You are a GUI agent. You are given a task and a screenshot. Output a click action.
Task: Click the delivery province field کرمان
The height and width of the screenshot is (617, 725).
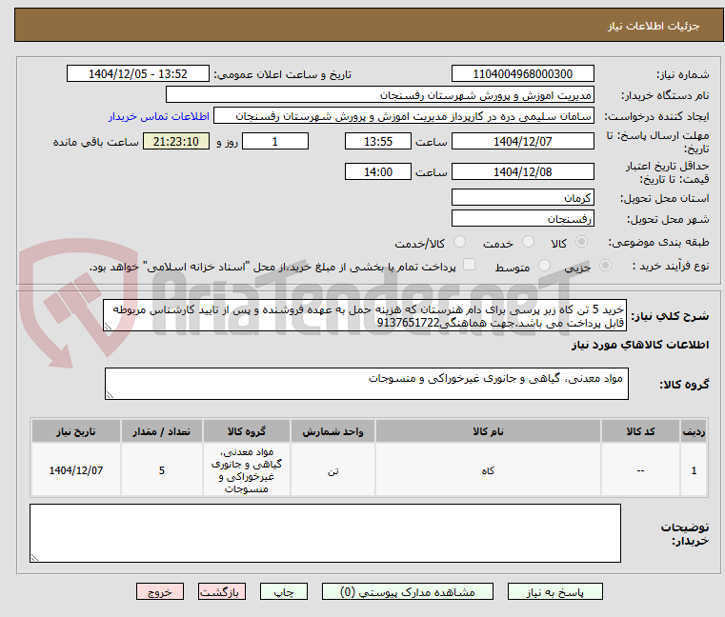522,197
